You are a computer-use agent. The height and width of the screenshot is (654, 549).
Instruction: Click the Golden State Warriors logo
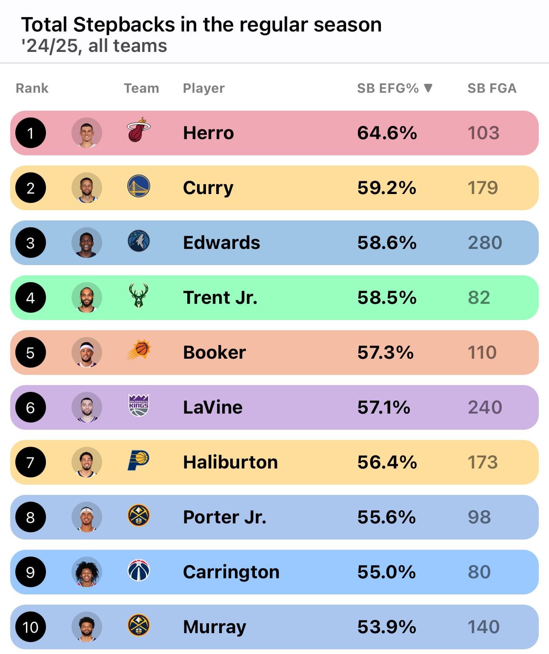138,186
